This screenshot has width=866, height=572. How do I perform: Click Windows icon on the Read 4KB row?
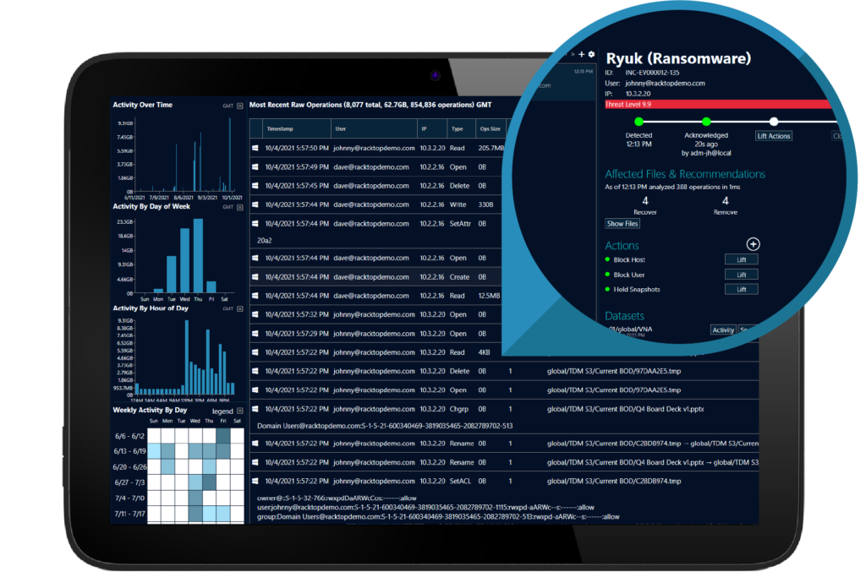tap(255, 352)
